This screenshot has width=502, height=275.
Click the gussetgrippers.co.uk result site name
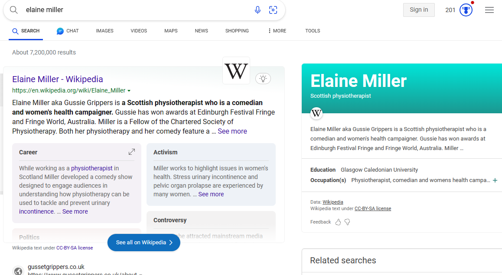pos(56,267)
